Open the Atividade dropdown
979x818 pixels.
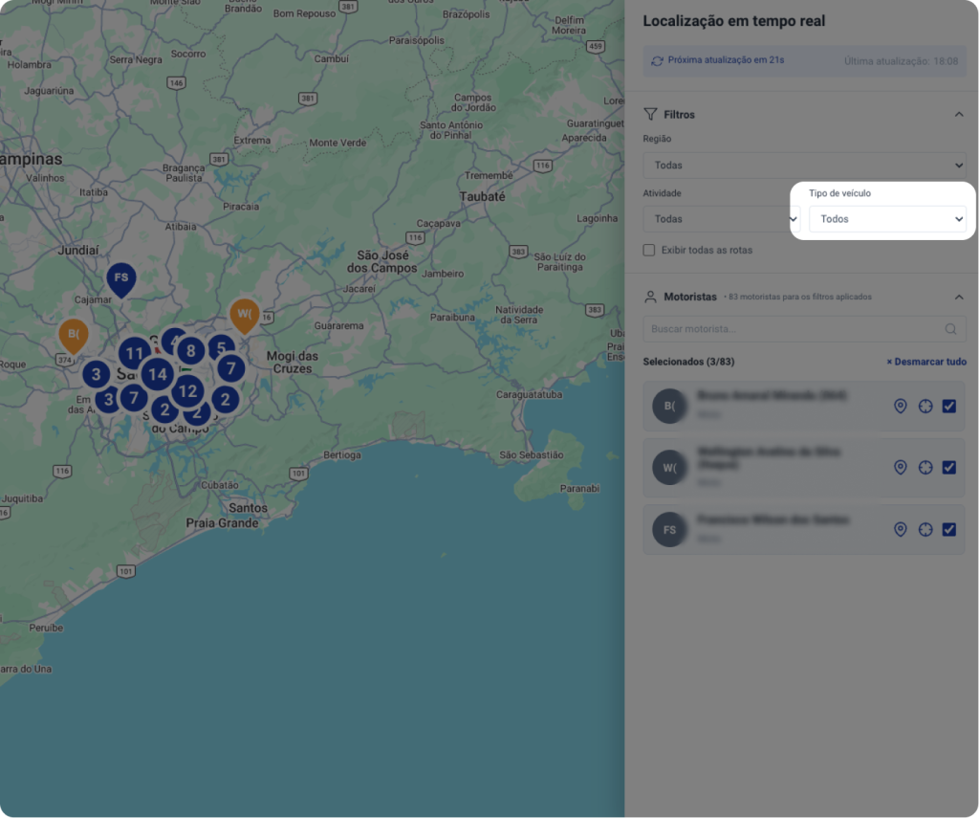click(x=721, y=219)
